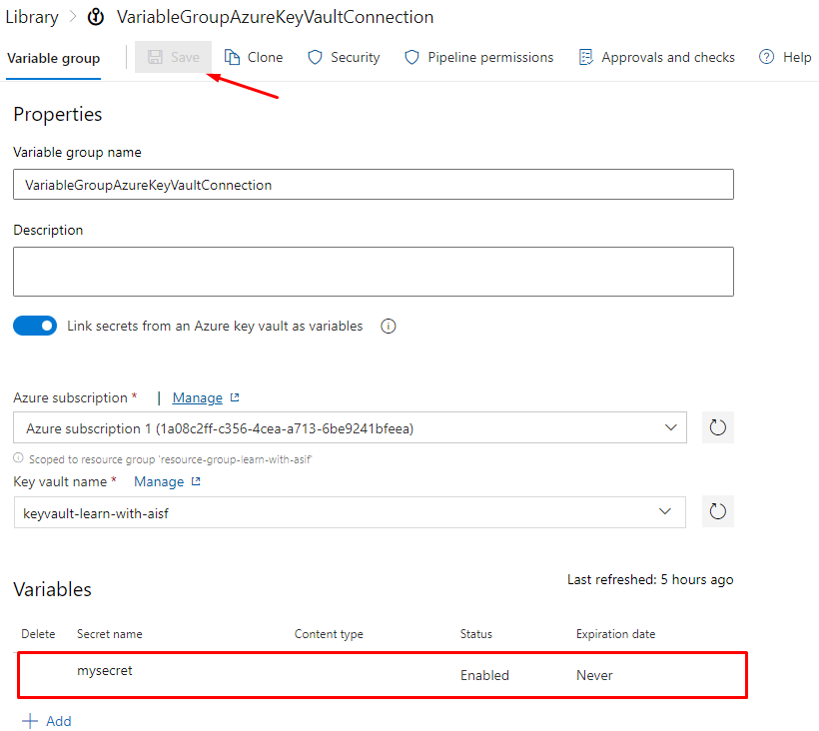Open Security via its shield icon
The height and width of the screenshot is (731, 819).
[316, 57]
